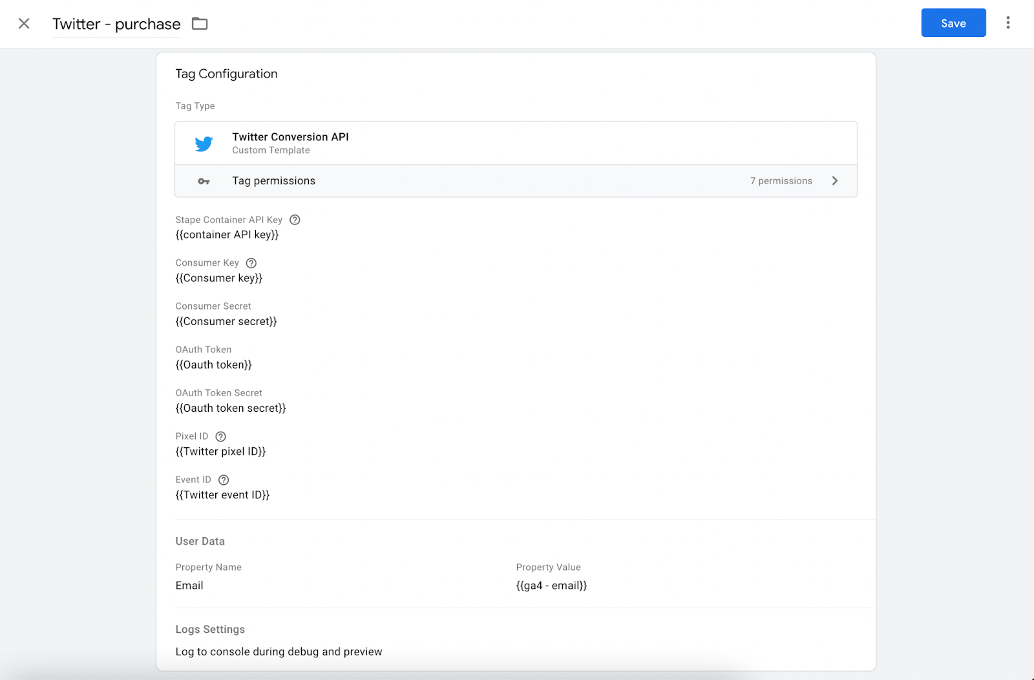Save the Twitter purchase tag
Viewport: 1034px width, 680px height.
pos(953,23)
